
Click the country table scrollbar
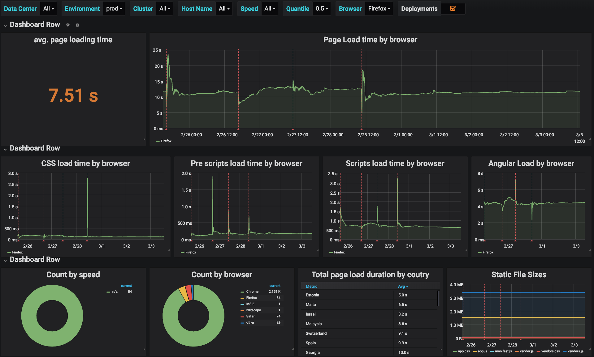[x=439, y=298]
